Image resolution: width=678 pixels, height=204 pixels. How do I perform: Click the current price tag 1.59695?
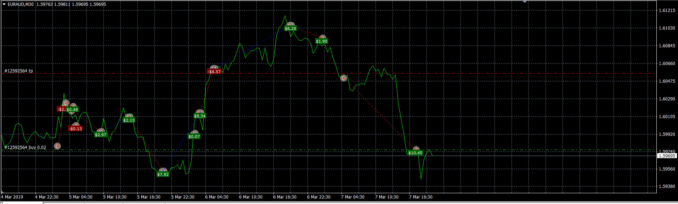(x=667, y=156)
